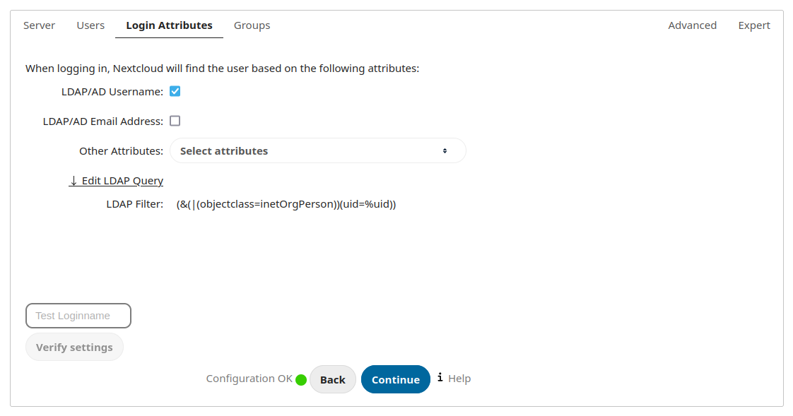Return to the Login Attributes tab
Screen dimensions: 793x416
tap(169, 25)
